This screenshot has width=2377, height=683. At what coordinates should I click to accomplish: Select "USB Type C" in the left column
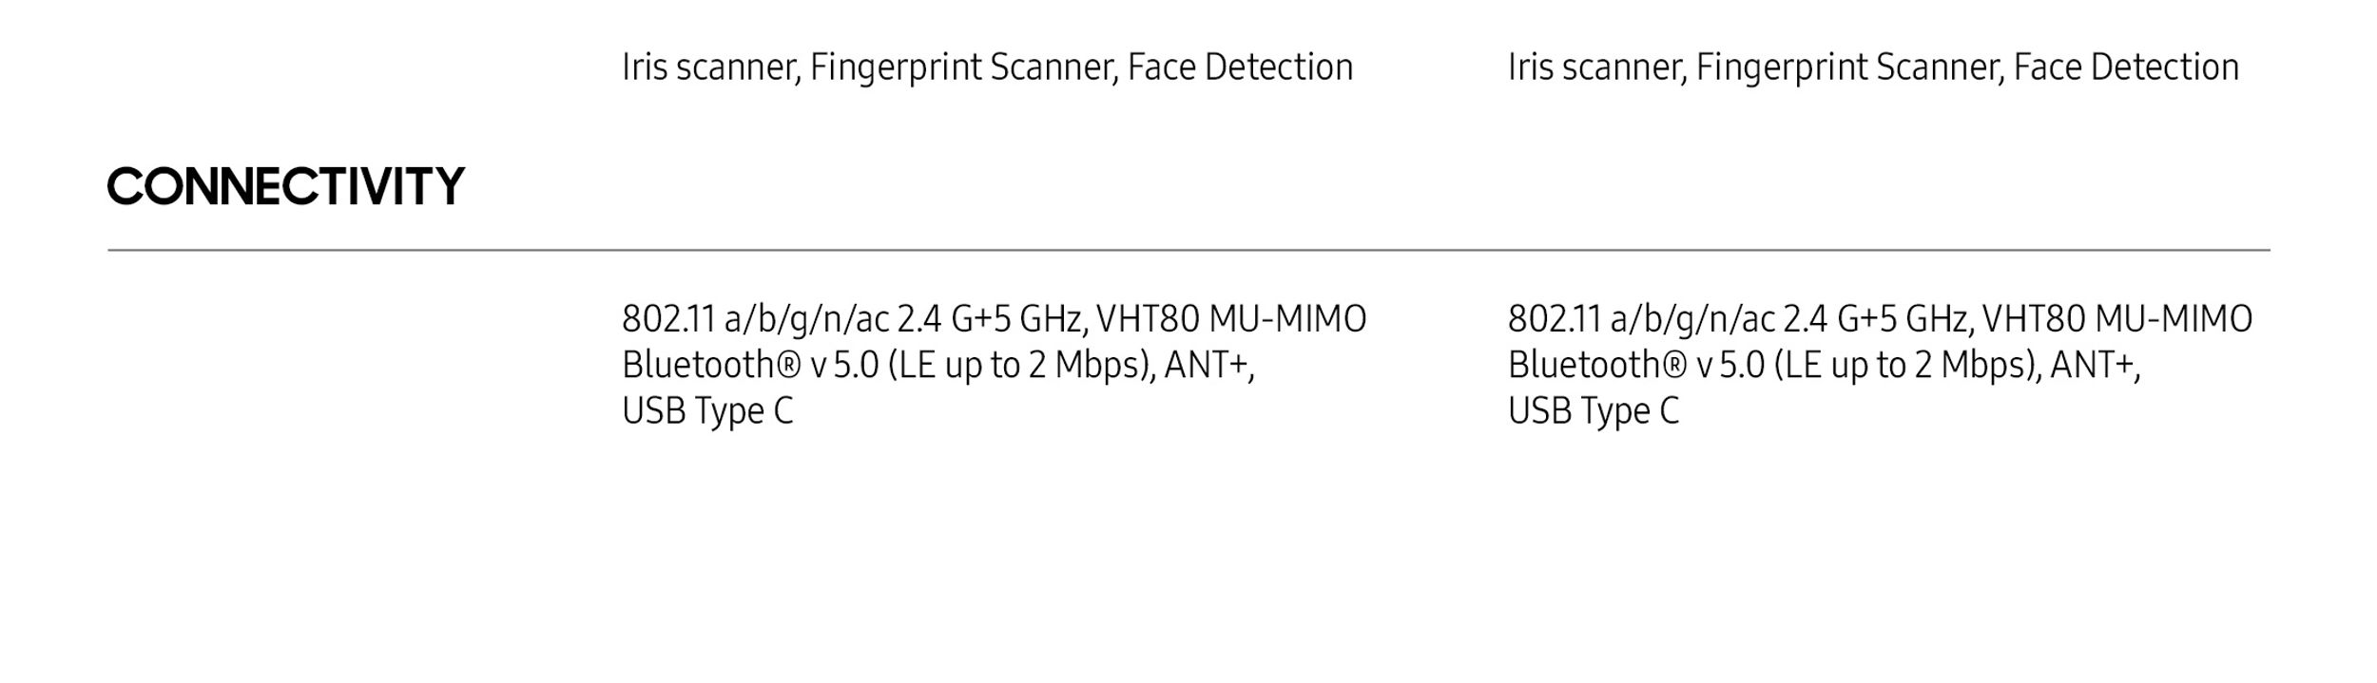(x=707, y=411)
